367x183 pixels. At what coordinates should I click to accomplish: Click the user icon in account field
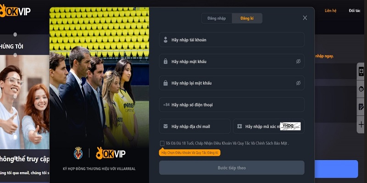tap(166, 40)
